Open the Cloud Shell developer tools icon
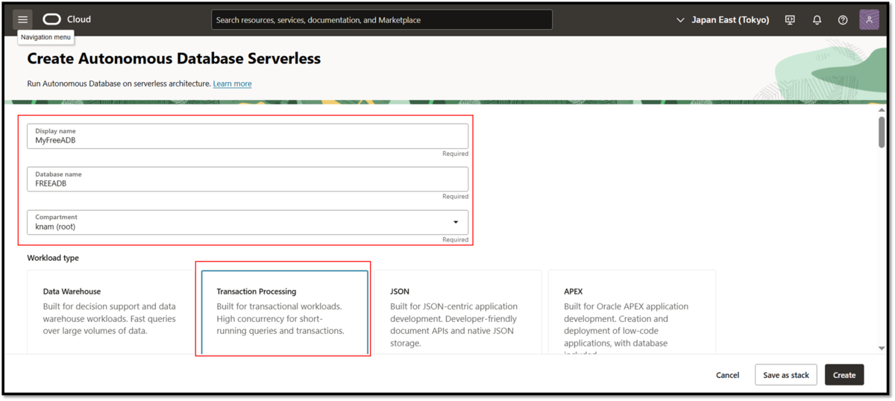This screenshot has width=895, height=401. (x=791, y=20)
